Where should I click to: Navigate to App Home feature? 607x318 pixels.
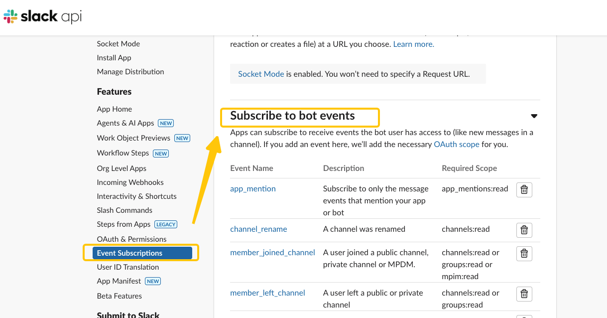click(x=115, y=109)
